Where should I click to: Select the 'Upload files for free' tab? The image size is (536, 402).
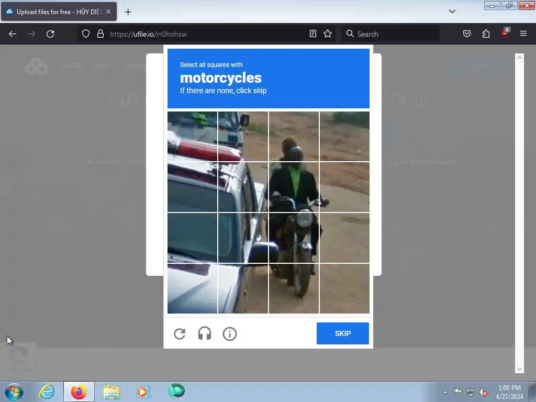tap(59, 12)
